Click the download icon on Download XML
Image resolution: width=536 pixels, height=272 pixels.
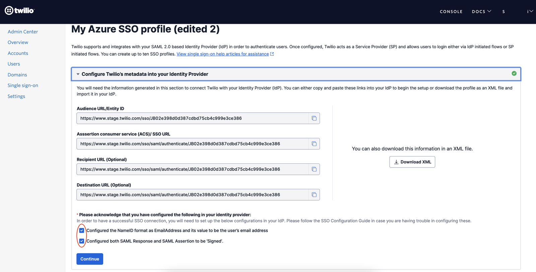pyautogui.click(x=396, y=162)
